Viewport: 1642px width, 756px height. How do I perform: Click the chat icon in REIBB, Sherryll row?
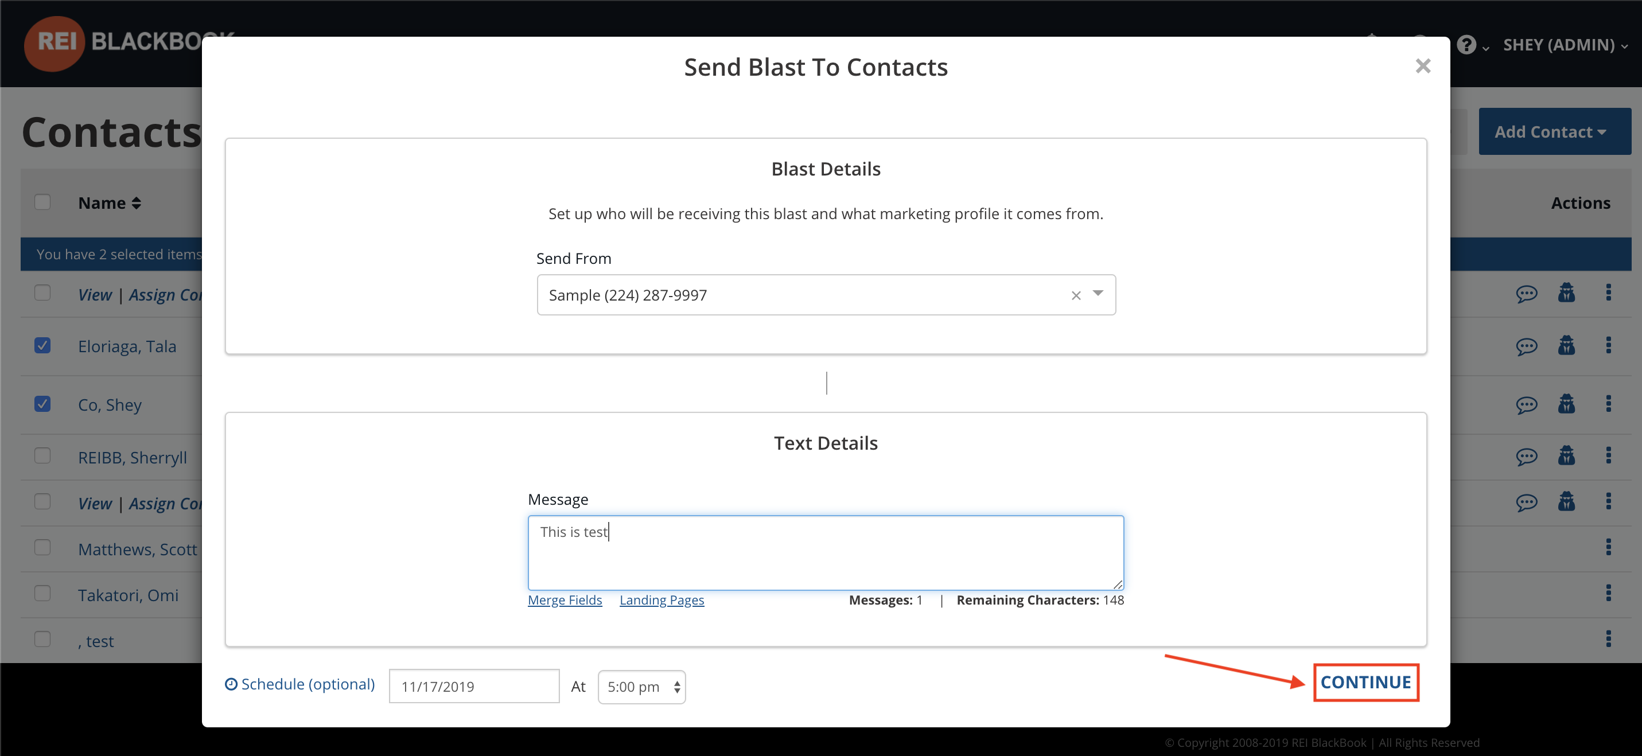pos(1527,457)
